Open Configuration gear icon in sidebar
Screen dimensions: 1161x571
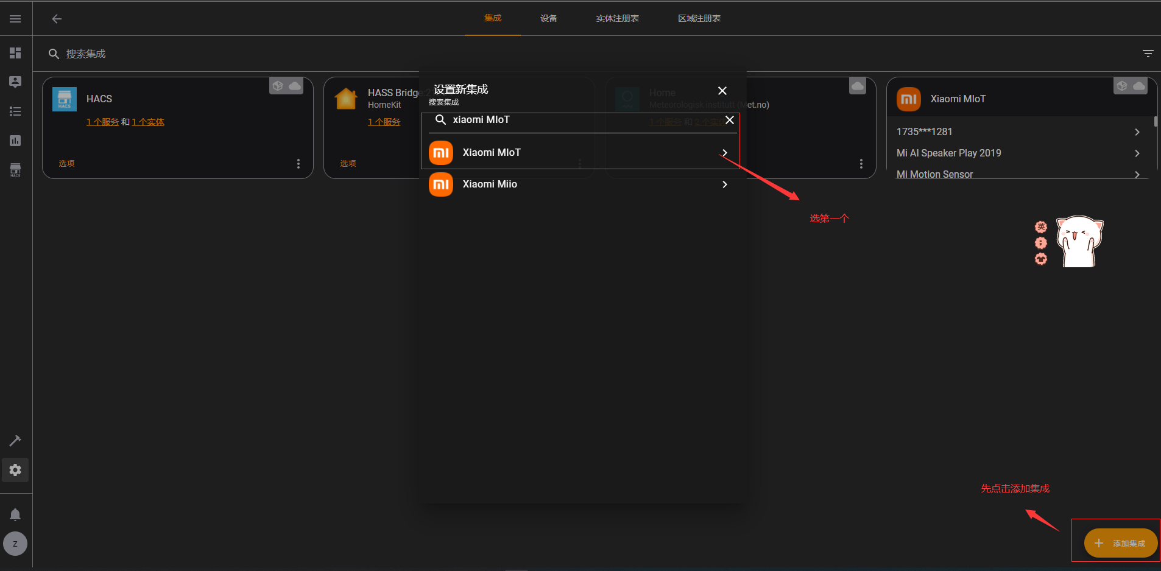pyautogui.click(x=15, y=470)
